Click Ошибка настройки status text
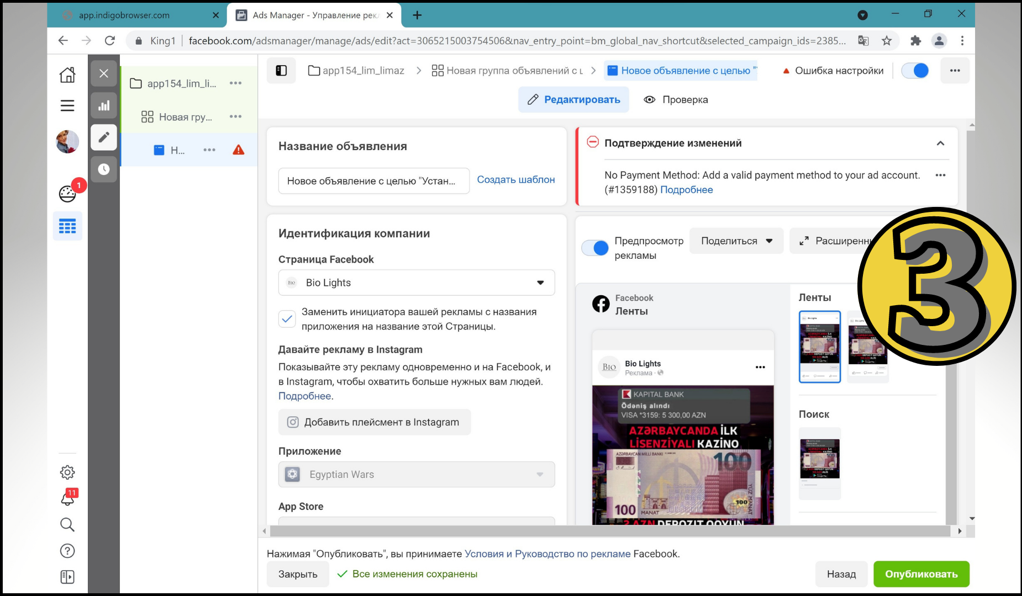The image size is (1022, 596). tap(839, 71)
